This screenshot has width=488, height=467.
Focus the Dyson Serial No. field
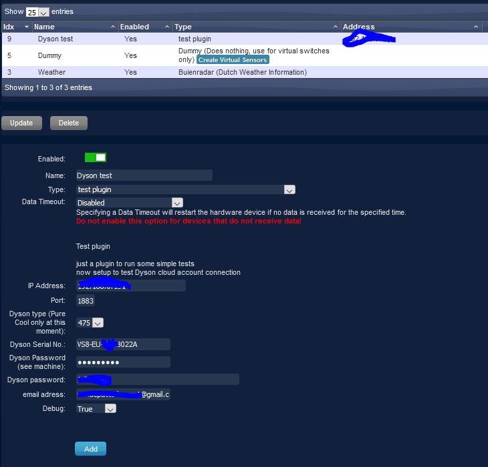coord(123,344)
